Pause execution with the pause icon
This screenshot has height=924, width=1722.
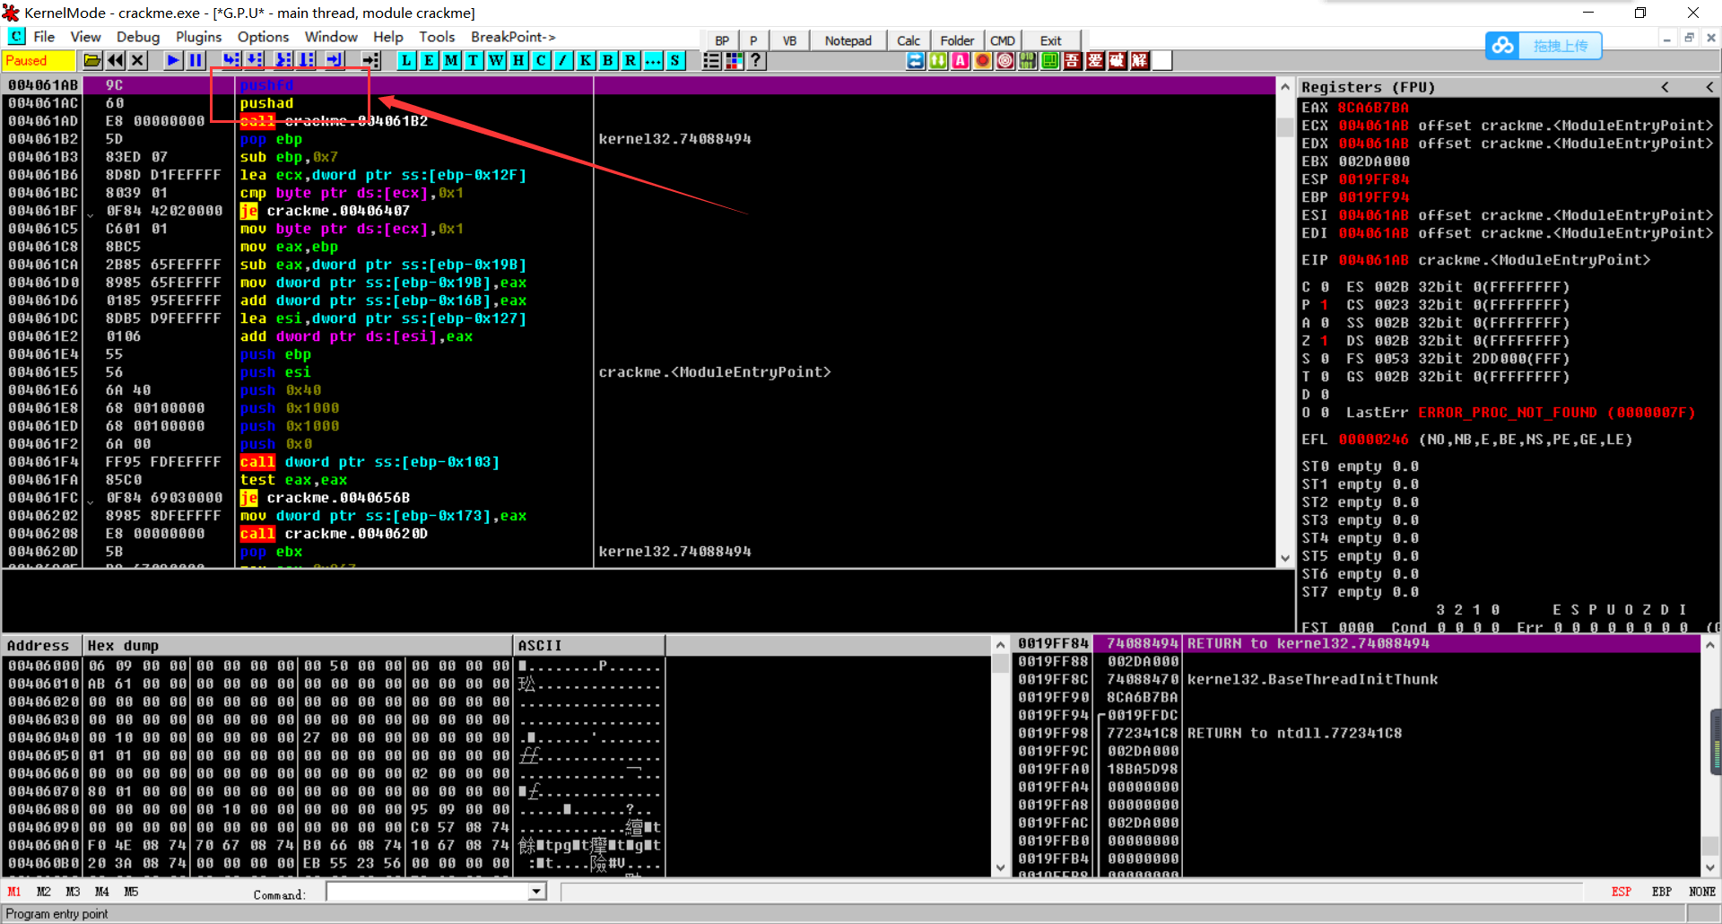pos(195,60)
